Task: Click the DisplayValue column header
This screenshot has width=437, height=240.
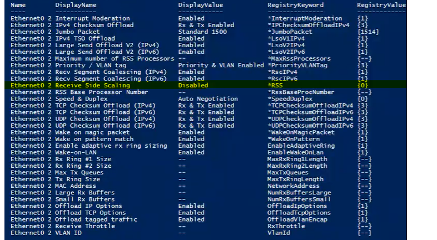Action: click(200, 5)
